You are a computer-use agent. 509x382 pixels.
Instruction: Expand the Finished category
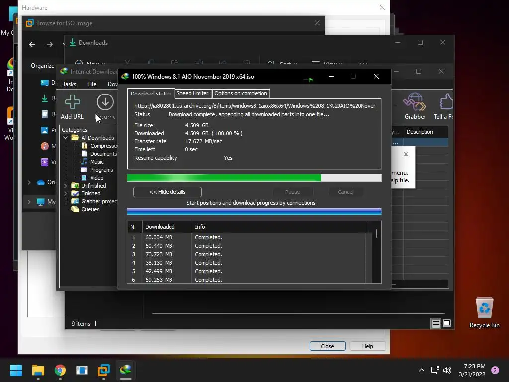click(65, 193)
